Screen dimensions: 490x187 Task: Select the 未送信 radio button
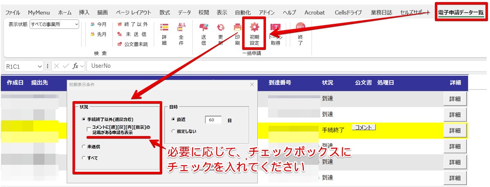coord(84,146)
